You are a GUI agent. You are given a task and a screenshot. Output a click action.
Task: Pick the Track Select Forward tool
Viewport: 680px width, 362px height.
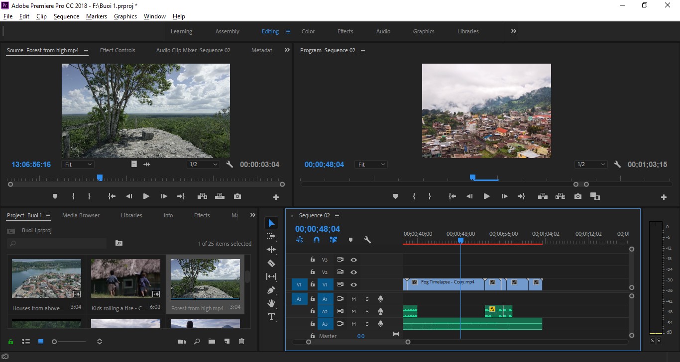271,236
